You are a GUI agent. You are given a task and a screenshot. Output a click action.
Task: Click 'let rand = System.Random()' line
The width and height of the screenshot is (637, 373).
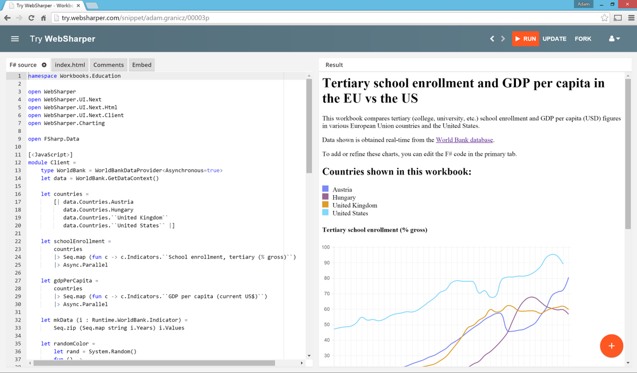pos(95,351)
